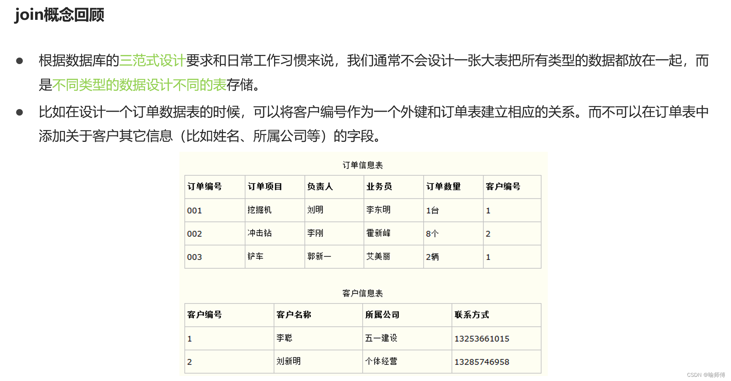Screen dimensions: 731x381
Task: Click customer number '2' in 002 order row
Action: click(512, 234)
